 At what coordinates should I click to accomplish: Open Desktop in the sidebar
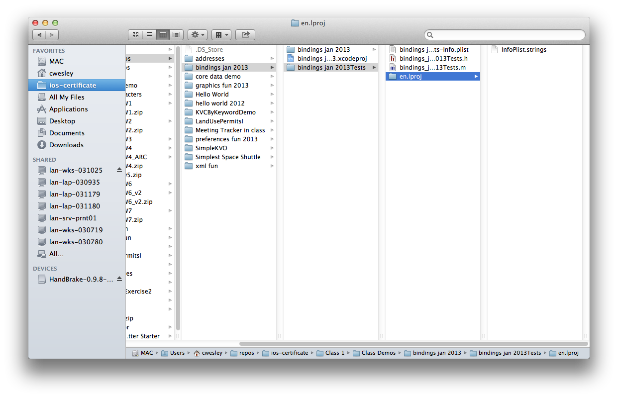click(x=77, y=121)
